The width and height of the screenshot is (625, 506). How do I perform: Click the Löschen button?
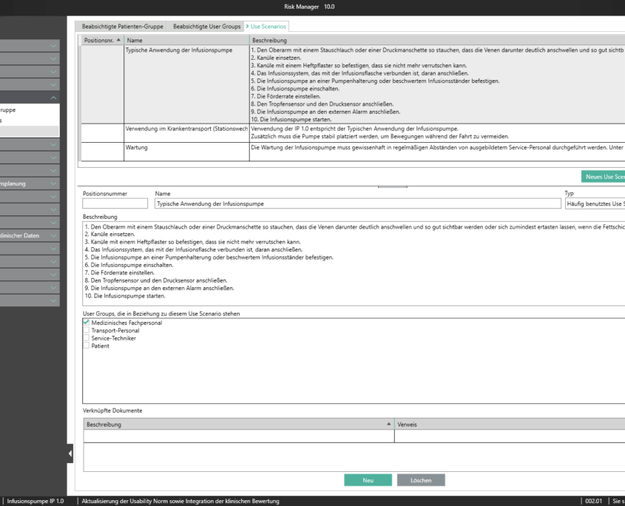pyautogui.click(x=421, y=480)
